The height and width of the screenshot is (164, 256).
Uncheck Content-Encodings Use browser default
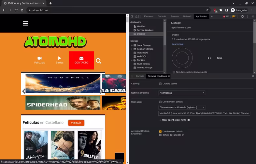[x=160, y=131]
